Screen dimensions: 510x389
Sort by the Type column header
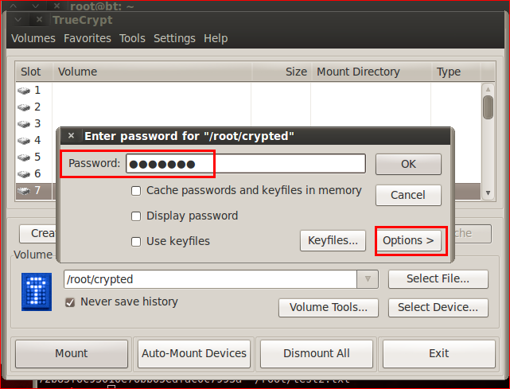(x=456, y=72)
